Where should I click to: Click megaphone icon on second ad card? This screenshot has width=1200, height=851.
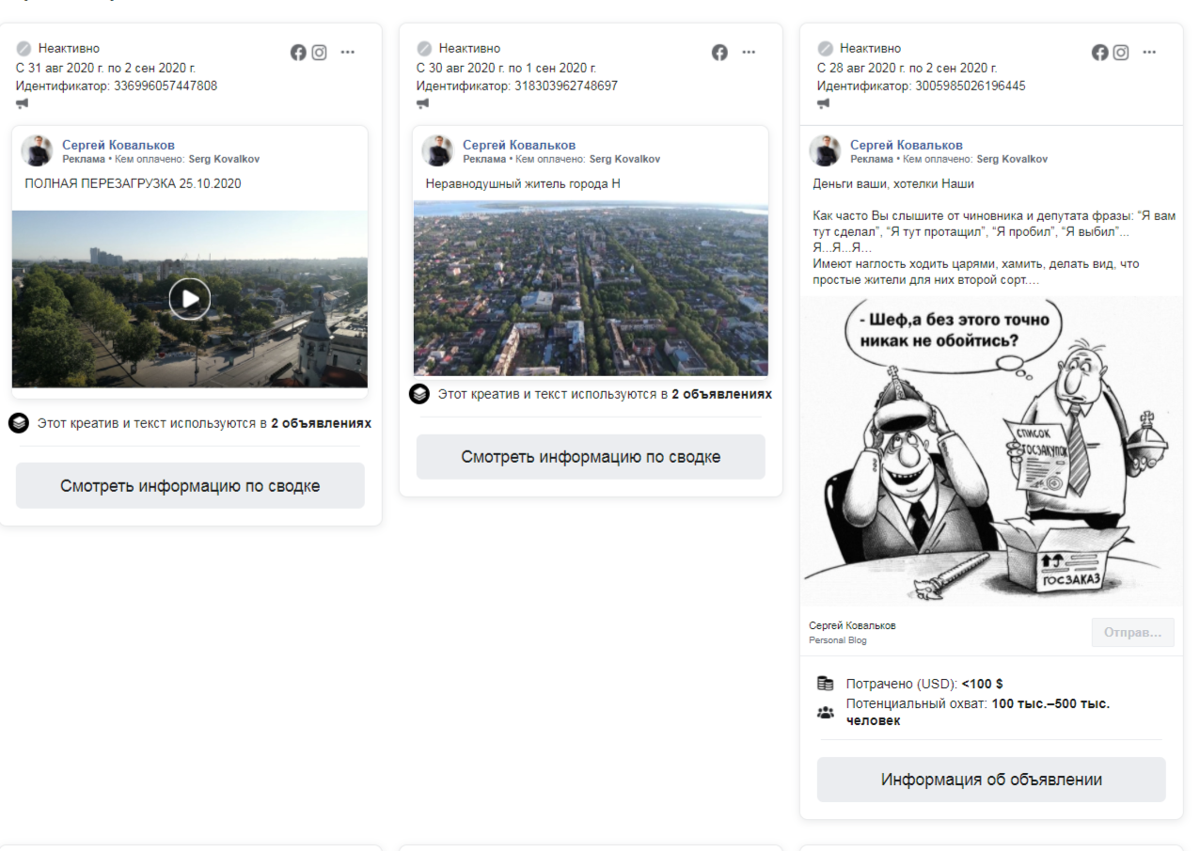(423, 103)
